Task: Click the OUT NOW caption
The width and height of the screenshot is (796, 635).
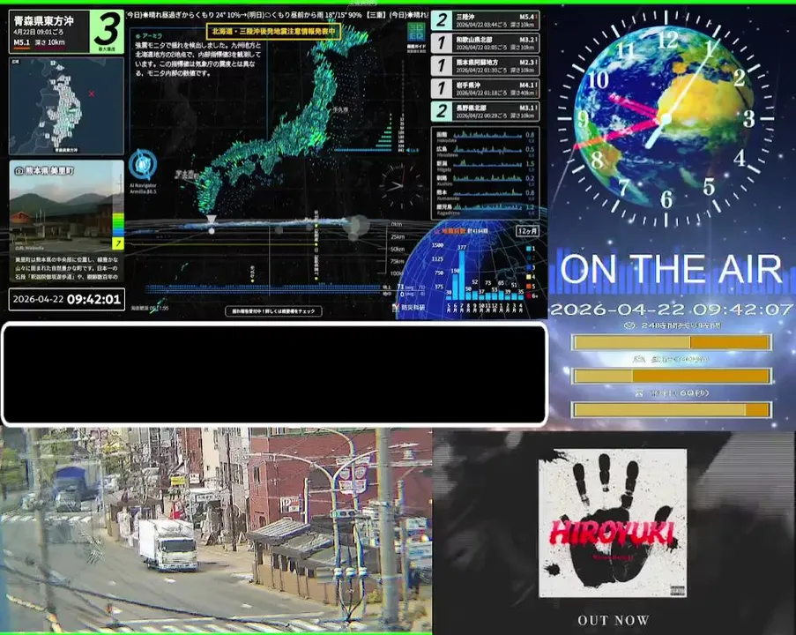Action: click(614, 620)
